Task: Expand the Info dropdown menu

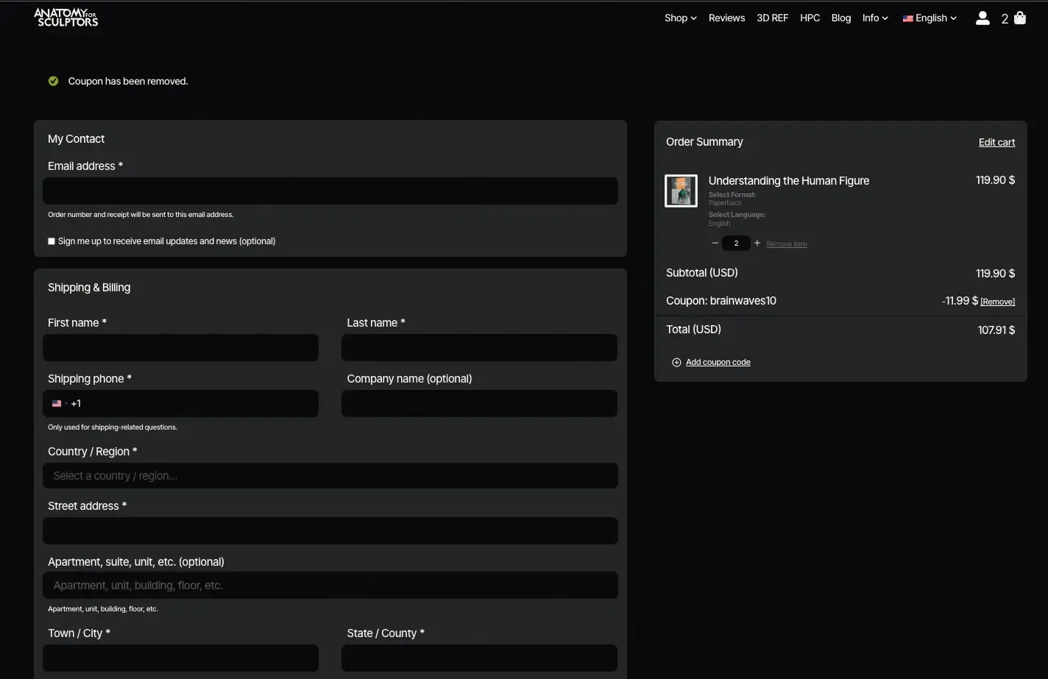Action: coord(875,18)
